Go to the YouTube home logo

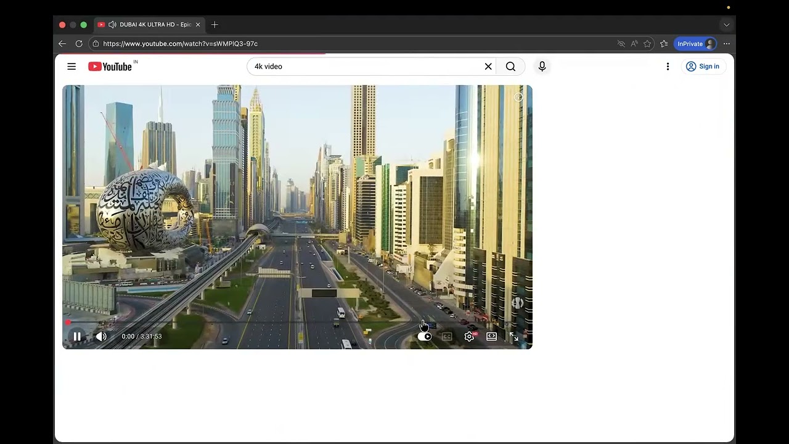[110, 66]
